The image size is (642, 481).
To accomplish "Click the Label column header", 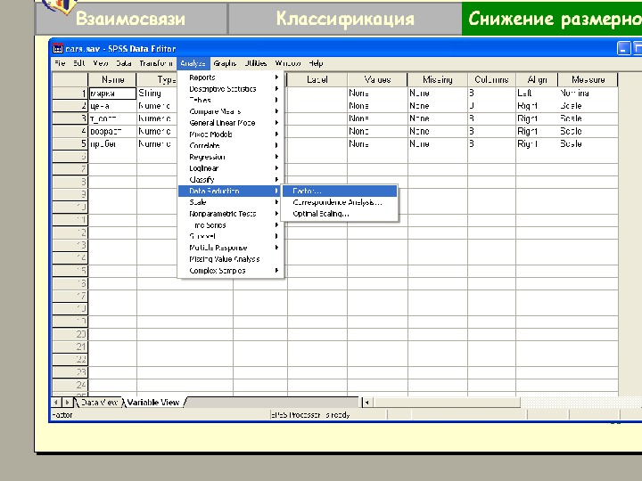I will click(317, 80).
